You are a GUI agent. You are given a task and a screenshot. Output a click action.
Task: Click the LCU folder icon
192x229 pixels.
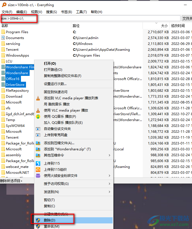pyautogui.click(x=3, y=61)
